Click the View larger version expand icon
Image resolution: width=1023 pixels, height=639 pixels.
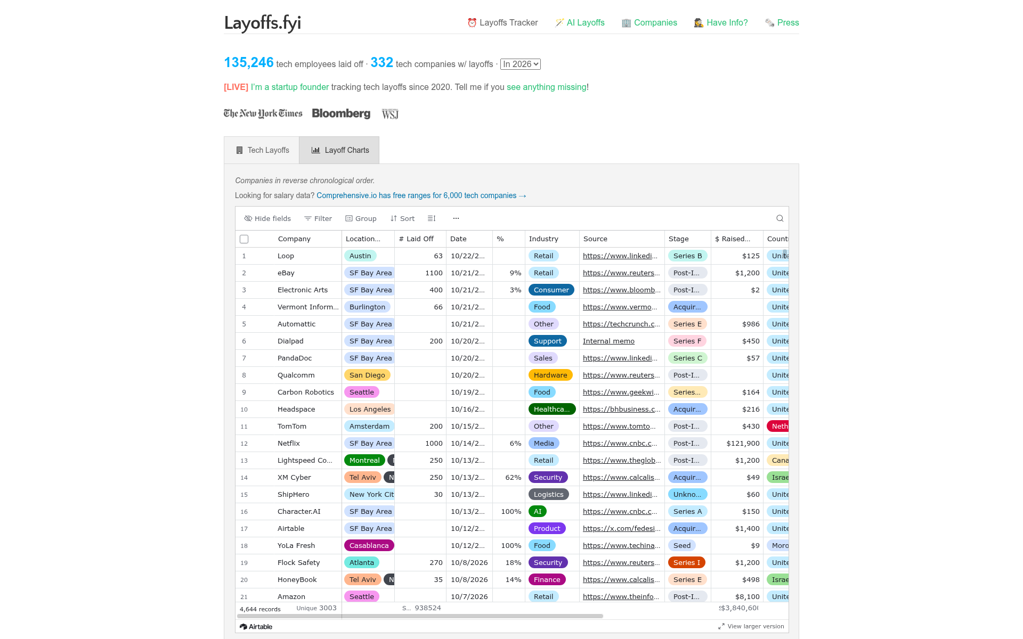click(721, 626)
